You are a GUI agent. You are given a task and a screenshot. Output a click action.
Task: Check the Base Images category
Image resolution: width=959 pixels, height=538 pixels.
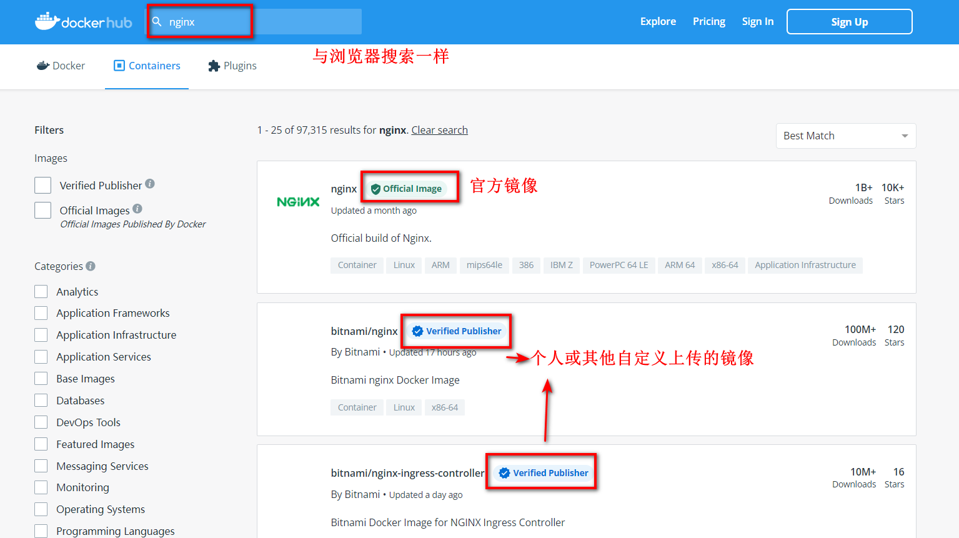pos(41,379)
